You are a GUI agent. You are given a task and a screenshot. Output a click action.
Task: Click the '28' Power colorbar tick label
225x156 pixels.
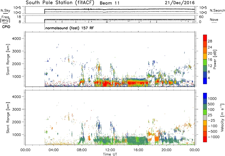point(210,41)
